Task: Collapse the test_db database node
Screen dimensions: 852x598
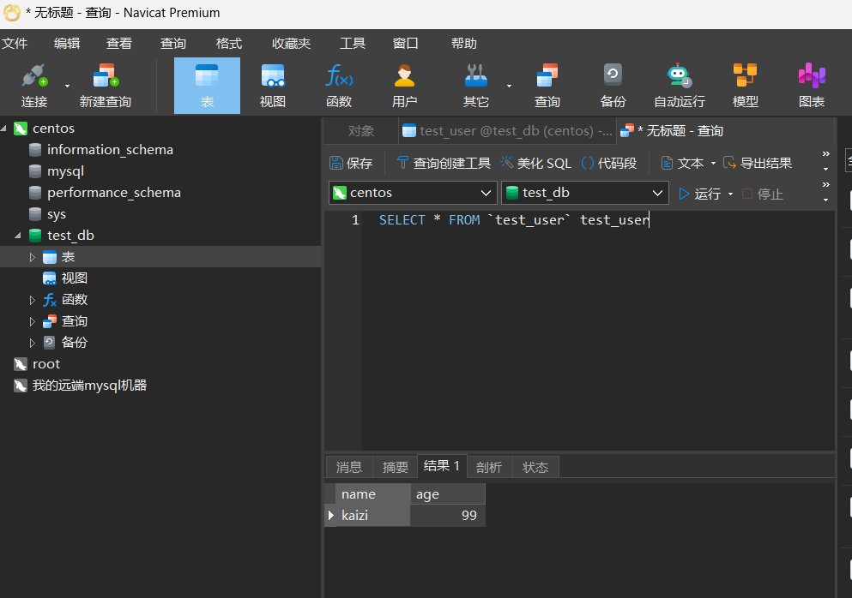Action: click(x=17, y=236)
